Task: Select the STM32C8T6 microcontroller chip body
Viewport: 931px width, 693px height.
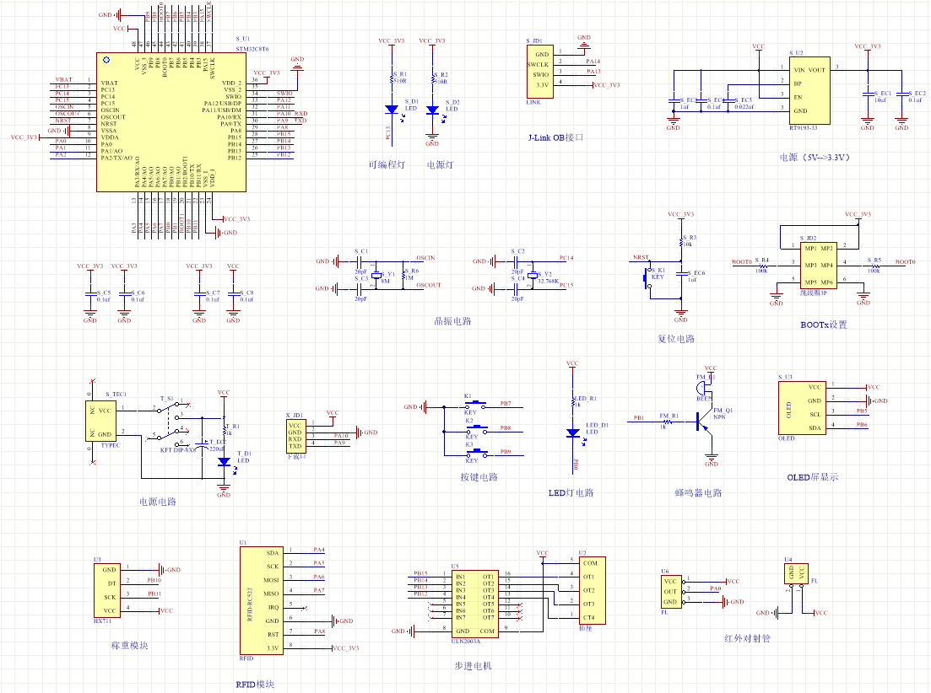Action: click(171, 122)
